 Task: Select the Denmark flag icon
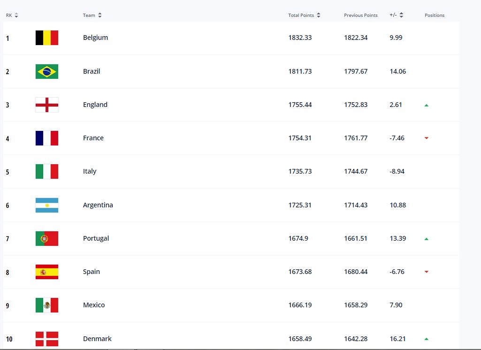click(x=46, y=339)
